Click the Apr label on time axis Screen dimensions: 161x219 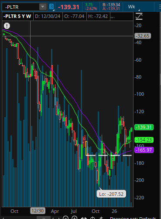[55, 211]
